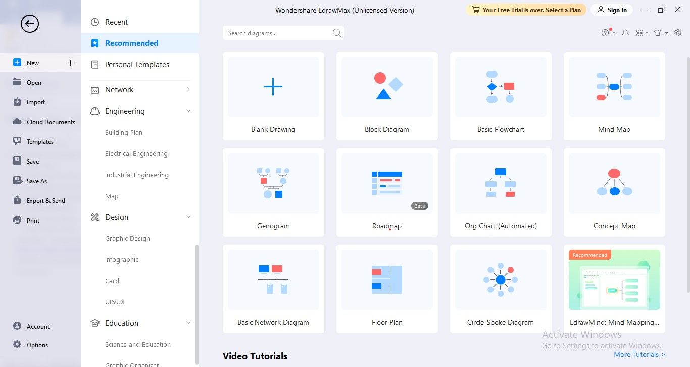Click the Sign In button
This screenshot has width=690, height=367.
click(x=612, y=10)
